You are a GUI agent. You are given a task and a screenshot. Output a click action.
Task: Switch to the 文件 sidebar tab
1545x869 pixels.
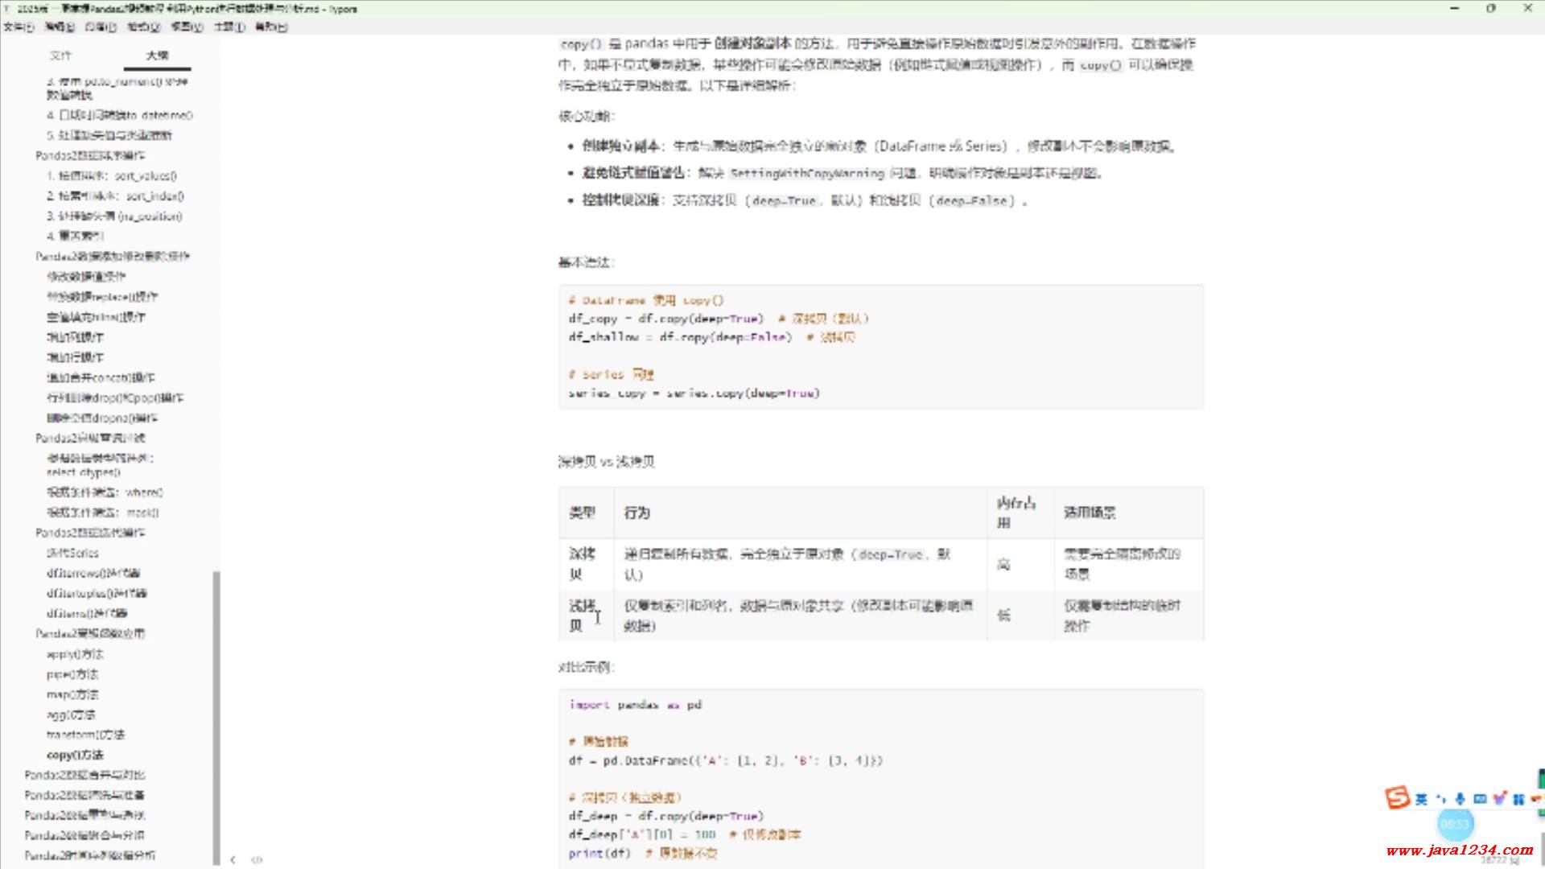coord(60,56)
